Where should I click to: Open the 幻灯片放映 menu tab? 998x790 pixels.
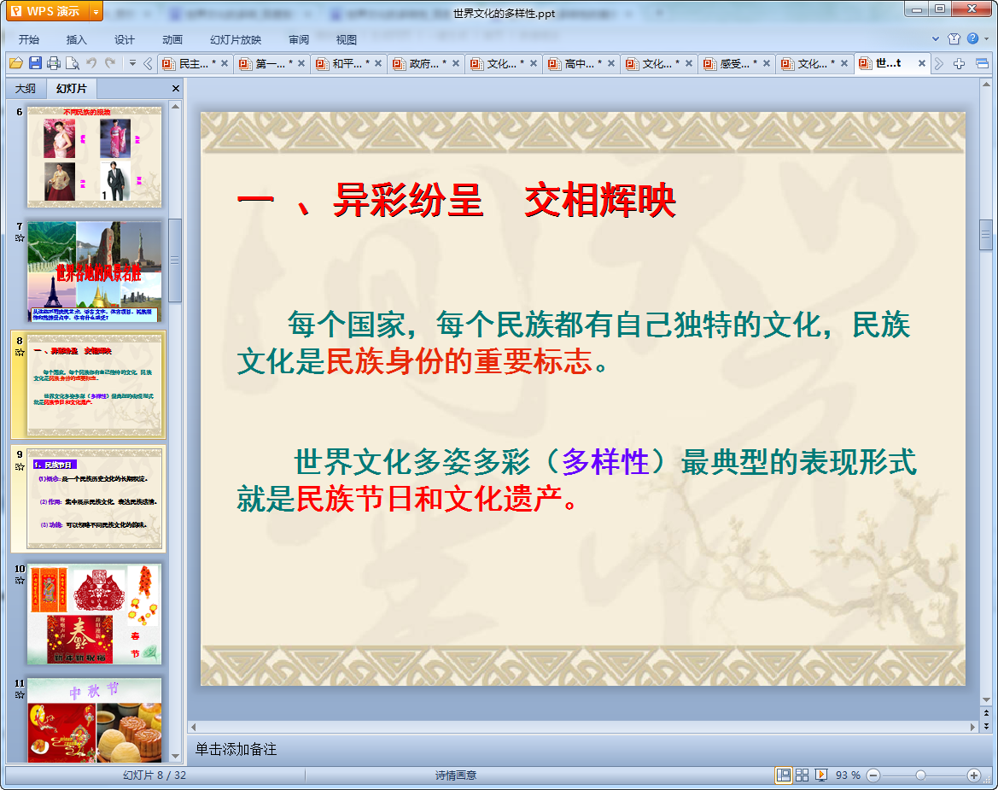pyautogui.click(x=236, y=39)
